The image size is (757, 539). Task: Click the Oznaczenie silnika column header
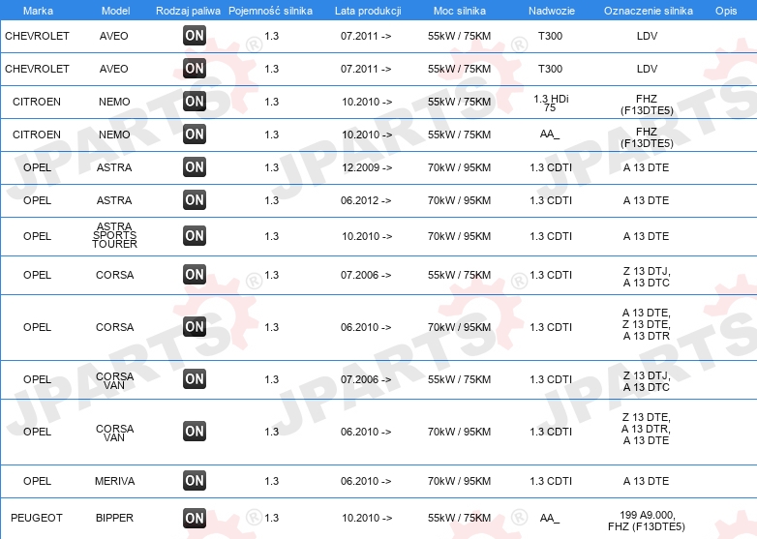point(648,10)
